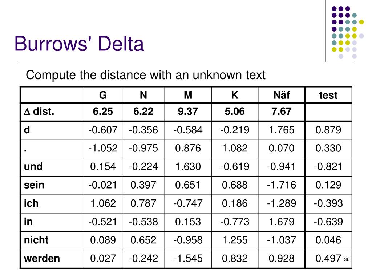Select the 'nicht' row label

pyautogui.click(x=36, y=240)
